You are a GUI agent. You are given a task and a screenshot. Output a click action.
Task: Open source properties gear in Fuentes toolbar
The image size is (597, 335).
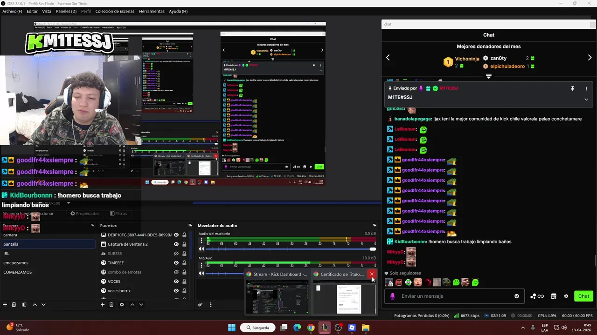122,305
